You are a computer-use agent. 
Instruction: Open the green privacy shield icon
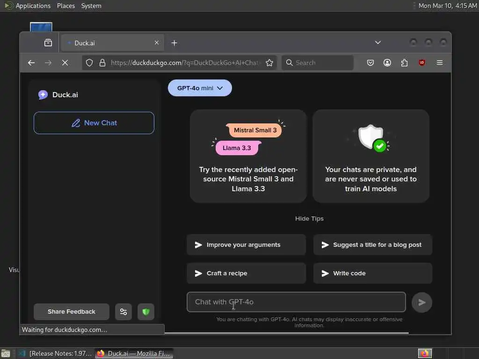(x=146, y=312)
